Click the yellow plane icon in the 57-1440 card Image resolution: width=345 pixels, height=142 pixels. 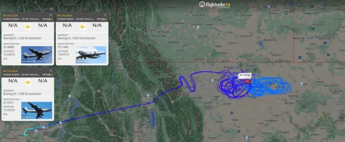[x=82, y=27]
